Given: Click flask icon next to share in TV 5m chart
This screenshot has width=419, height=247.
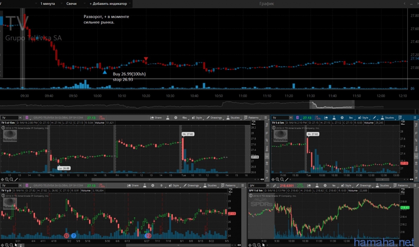Looking at the screenshot, I should pyautogui.click(x=334, y=118).
